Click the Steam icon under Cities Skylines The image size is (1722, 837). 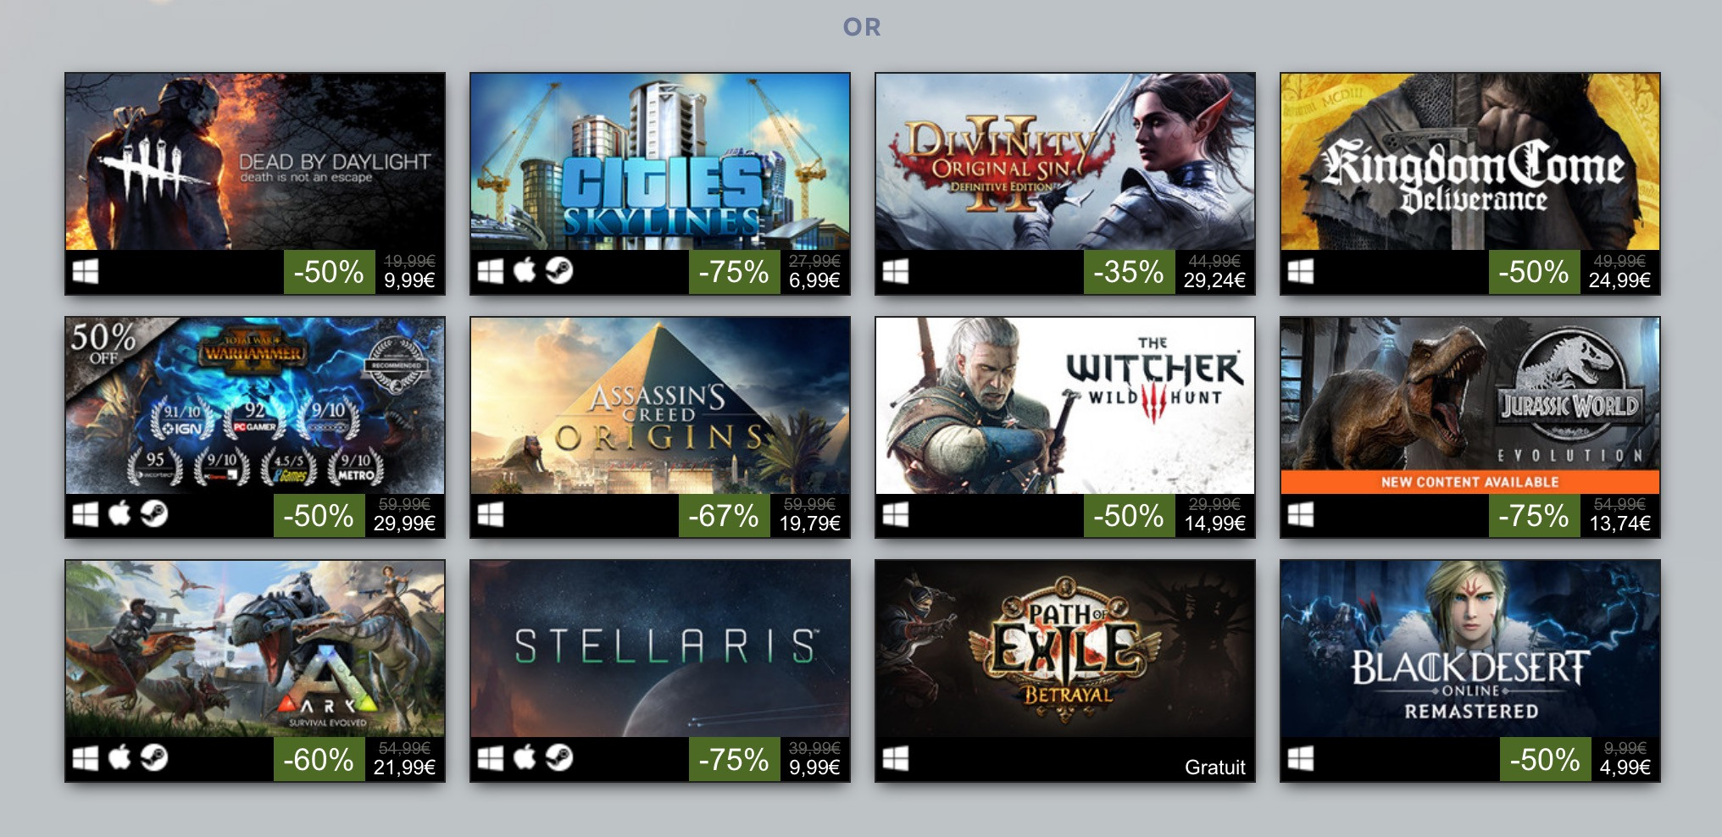point(559,271)
